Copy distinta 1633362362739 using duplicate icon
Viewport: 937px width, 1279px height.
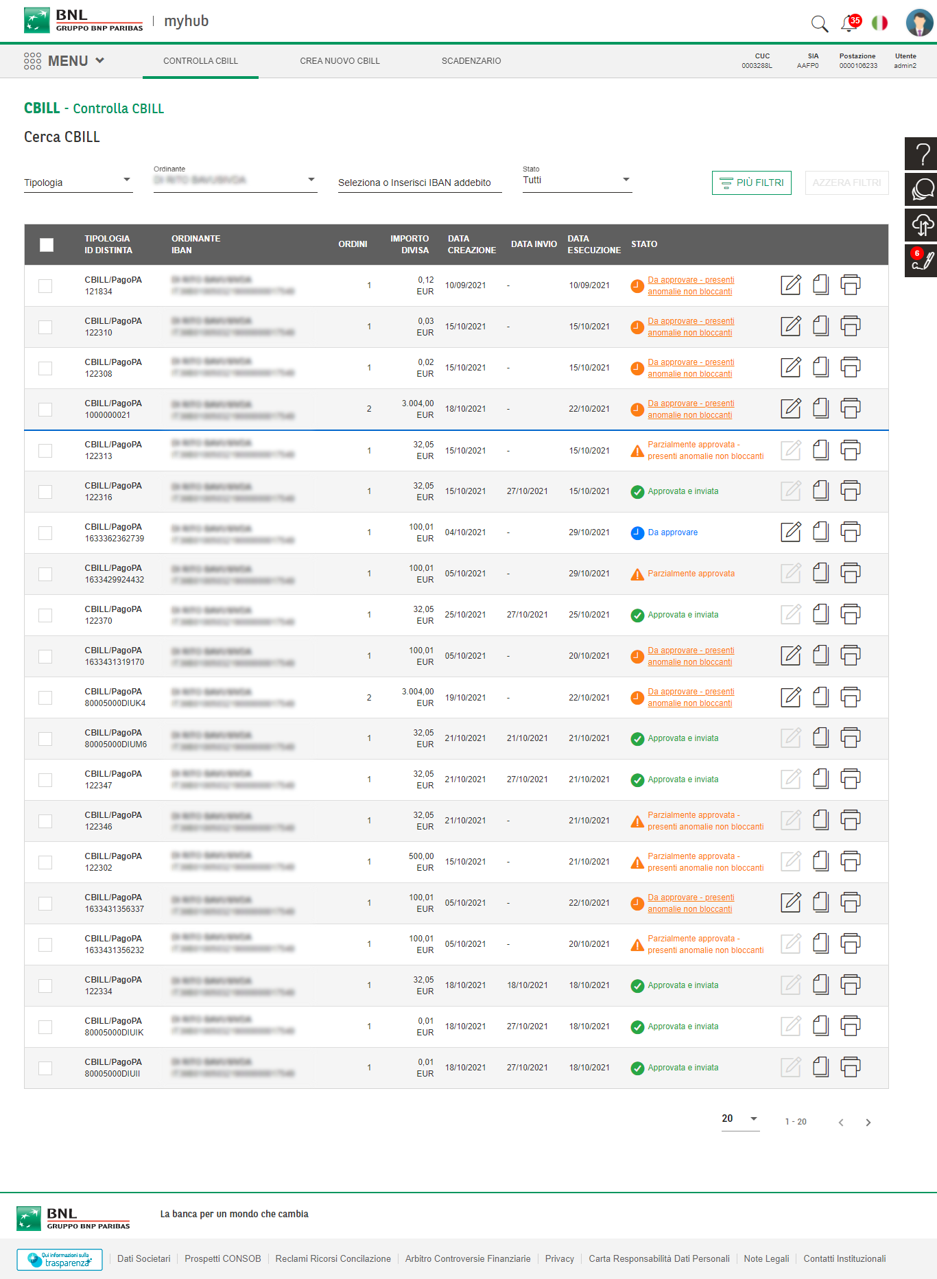(x=820, y=532)
